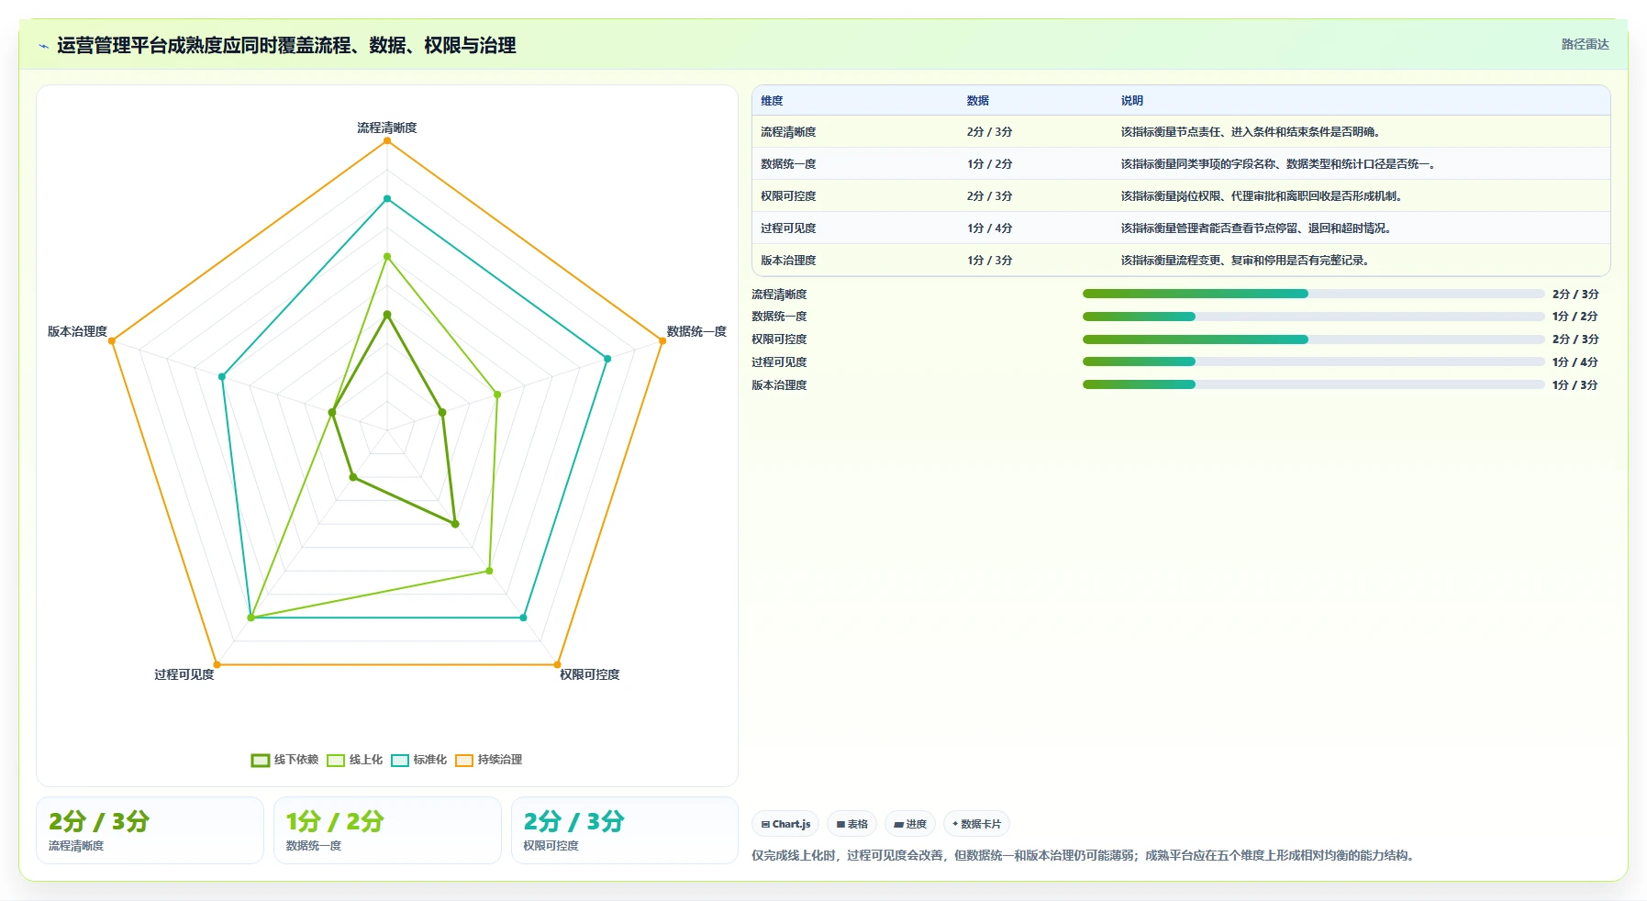Image resolution: width=1647 pixels, height=901 pixels.
Task: Toggle the 标准化 legend series
Action: click(x=418, y=760)
